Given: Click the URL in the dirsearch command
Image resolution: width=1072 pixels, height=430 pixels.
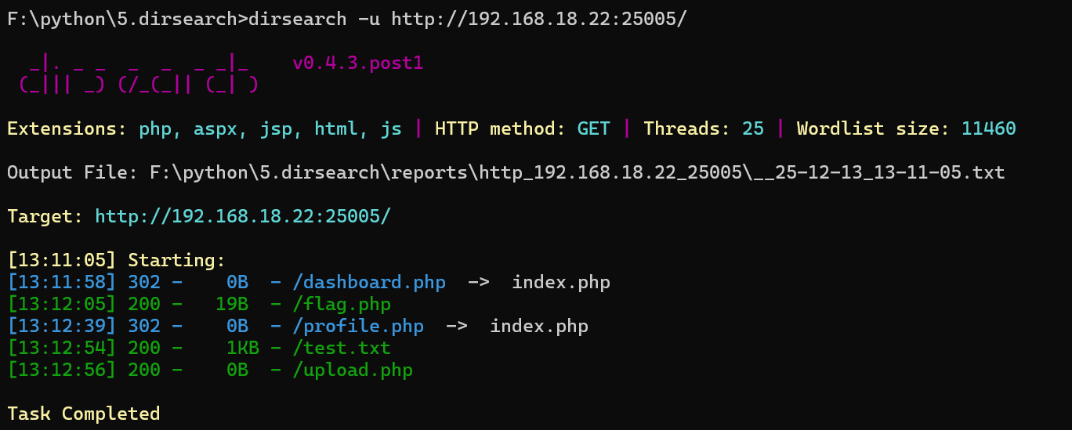Looking at the screenshot, I should (539, 19).
